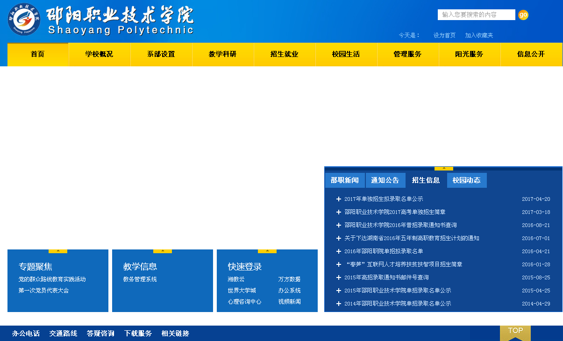Click plus icon beside 2017年单独招生拟录取名单公示
This screenshot has width=563, height=341.
coord(339,199)
